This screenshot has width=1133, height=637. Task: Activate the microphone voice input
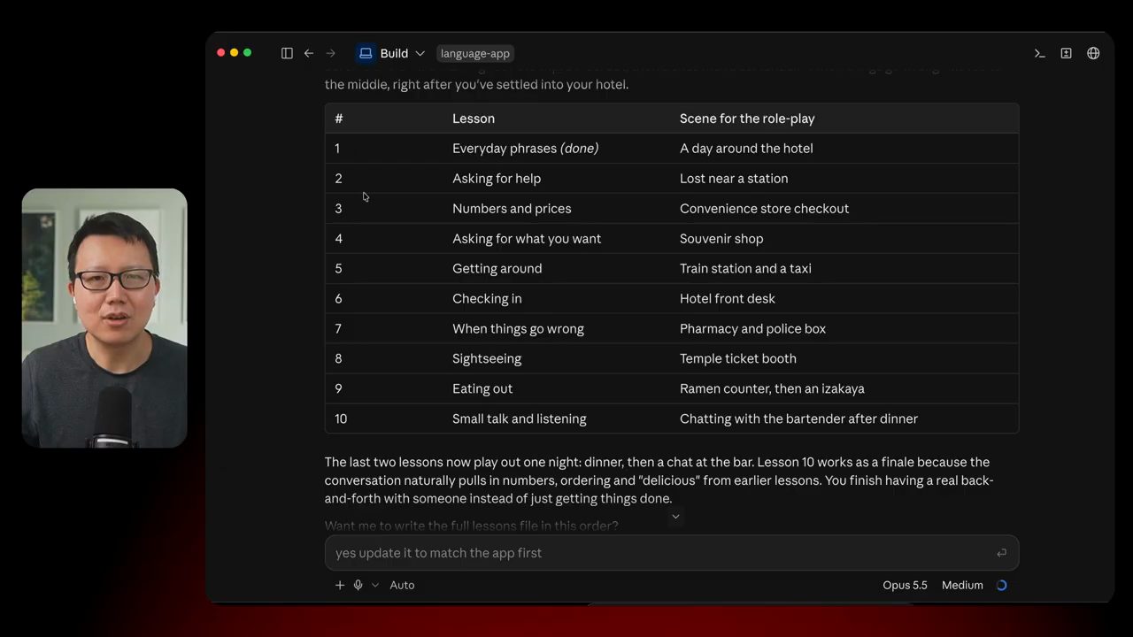click(358, 585)
